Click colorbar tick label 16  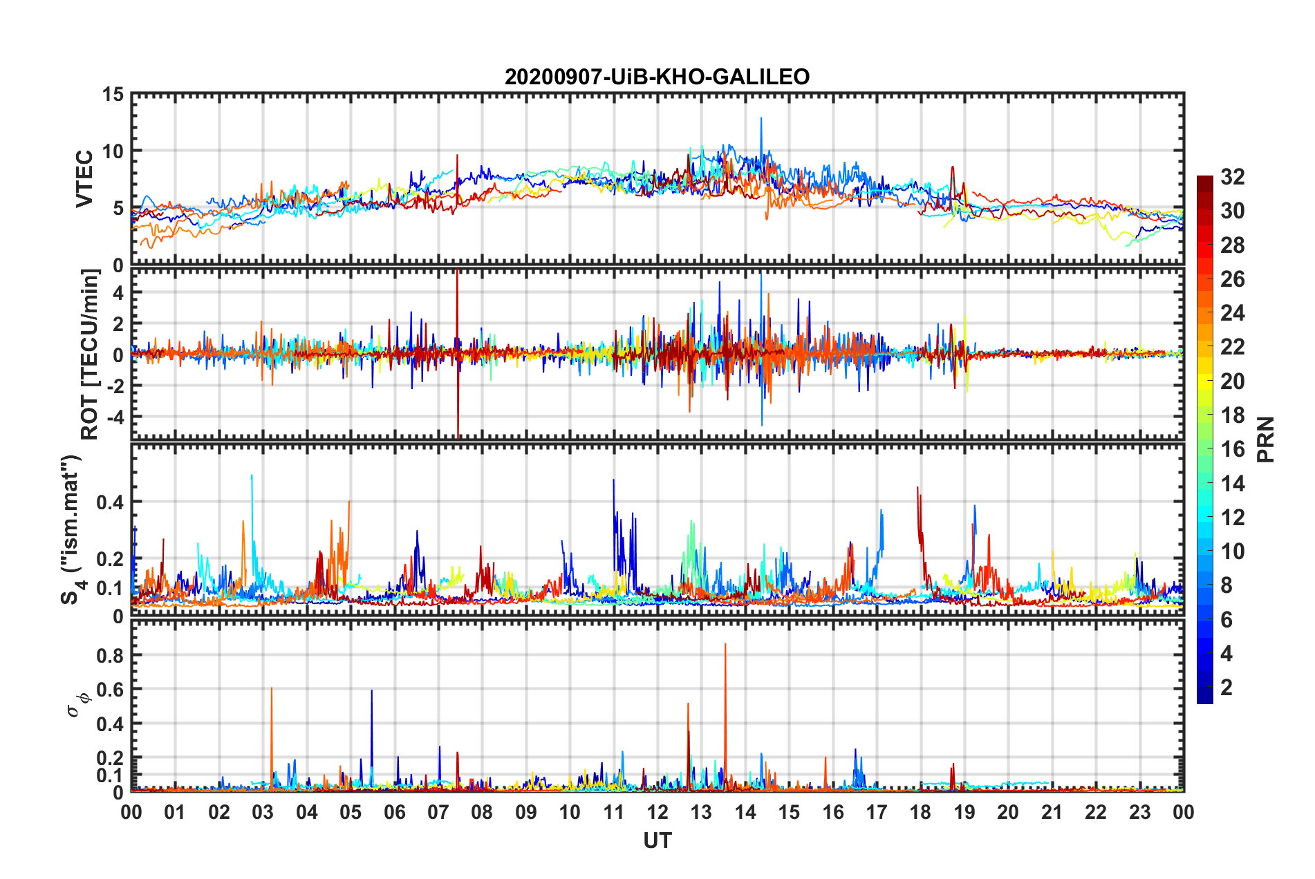point(1233,449)
